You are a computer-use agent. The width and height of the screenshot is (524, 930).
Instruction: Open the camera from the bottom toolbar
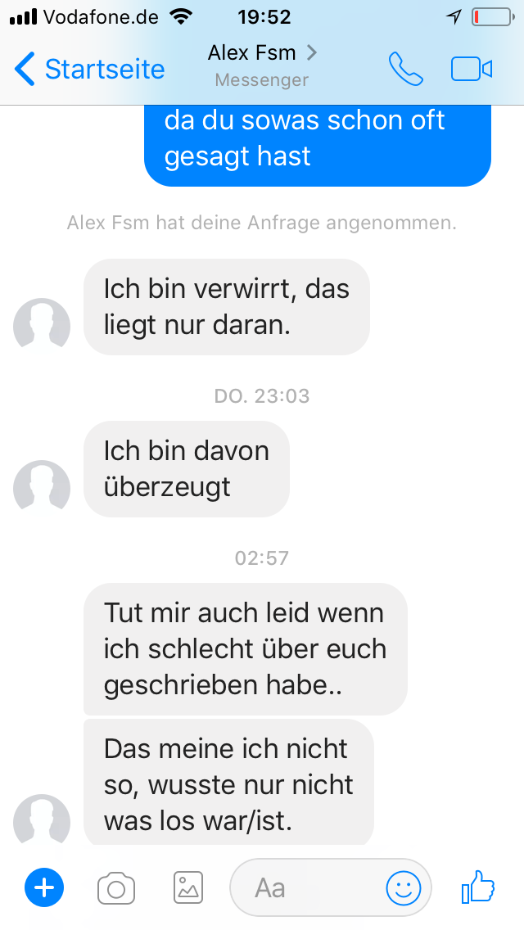pyautogui.click(x=116, y=888)
